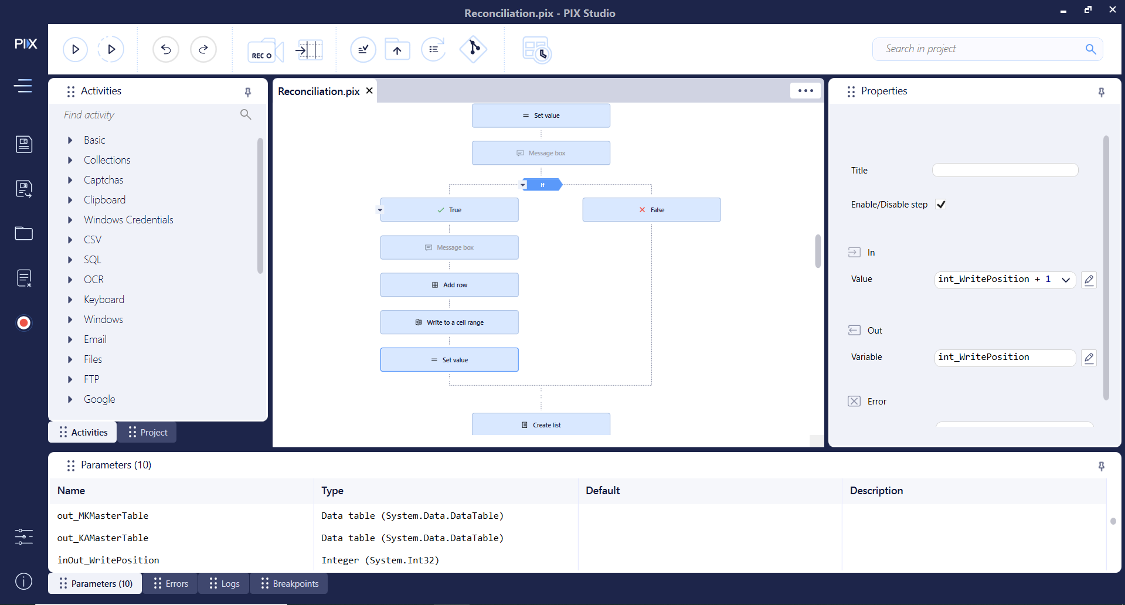Switch to the Project tab
Screen dimensions: 1125x605
click(x=147, y=433)
